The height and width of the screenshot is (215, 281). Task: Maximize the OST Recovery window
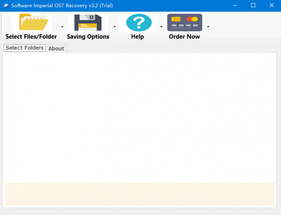253,5
